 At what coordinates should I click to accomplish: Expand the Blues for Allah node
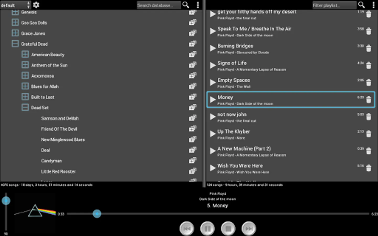[x=25, y=86]
